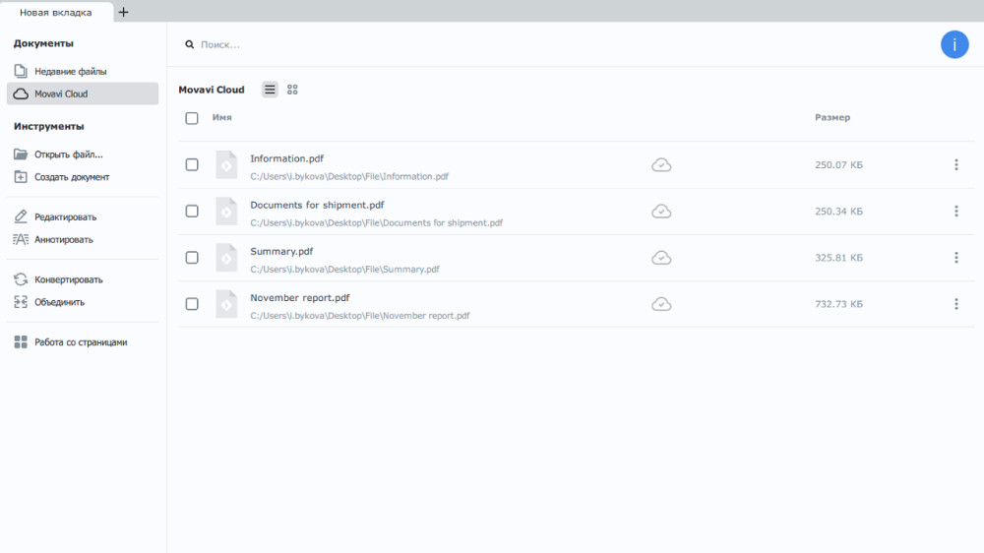The image size is (984, 553).
Task: Click the magnifier search icon
Action: pos(190,44)
